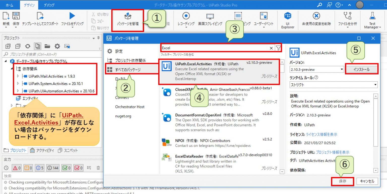Image resolution: width=387 pixels, height=194 pixels.
Task: Click the キャンセル button
Action: 367,181
